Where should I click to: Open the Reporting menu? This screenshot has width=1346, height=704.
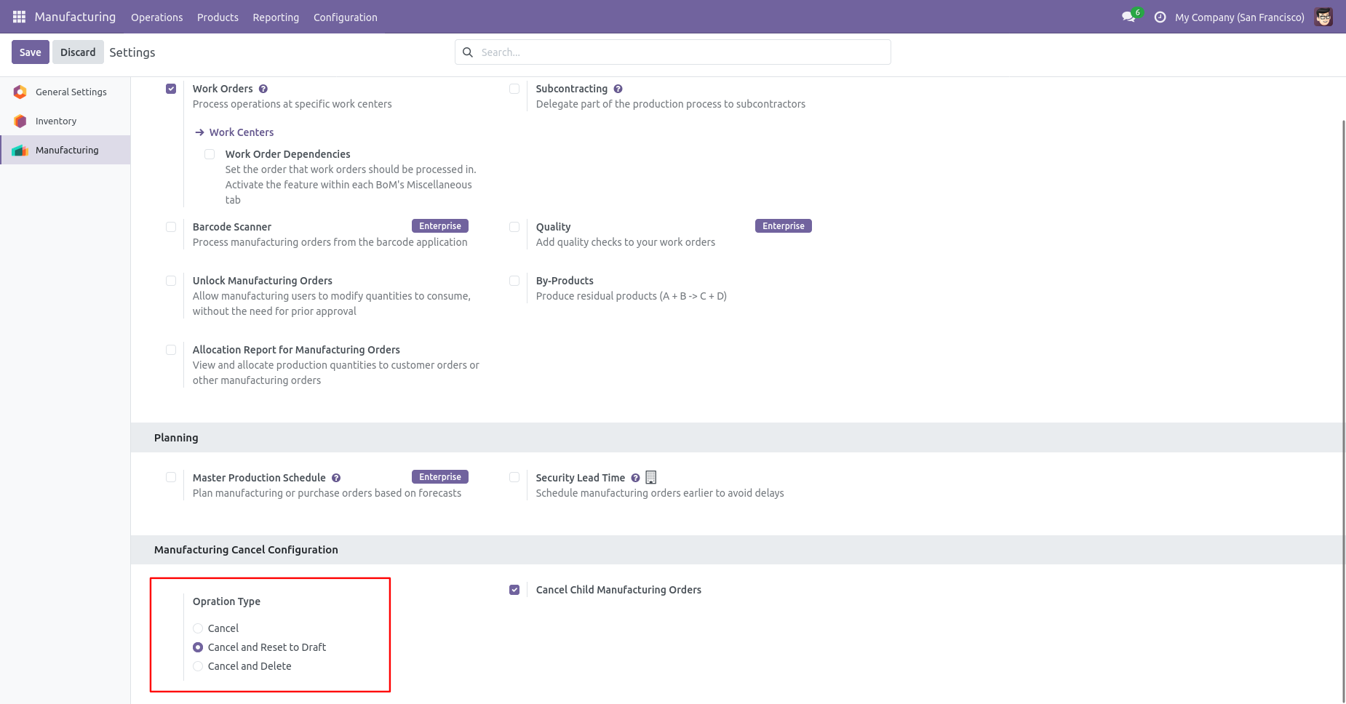point(276,17)
